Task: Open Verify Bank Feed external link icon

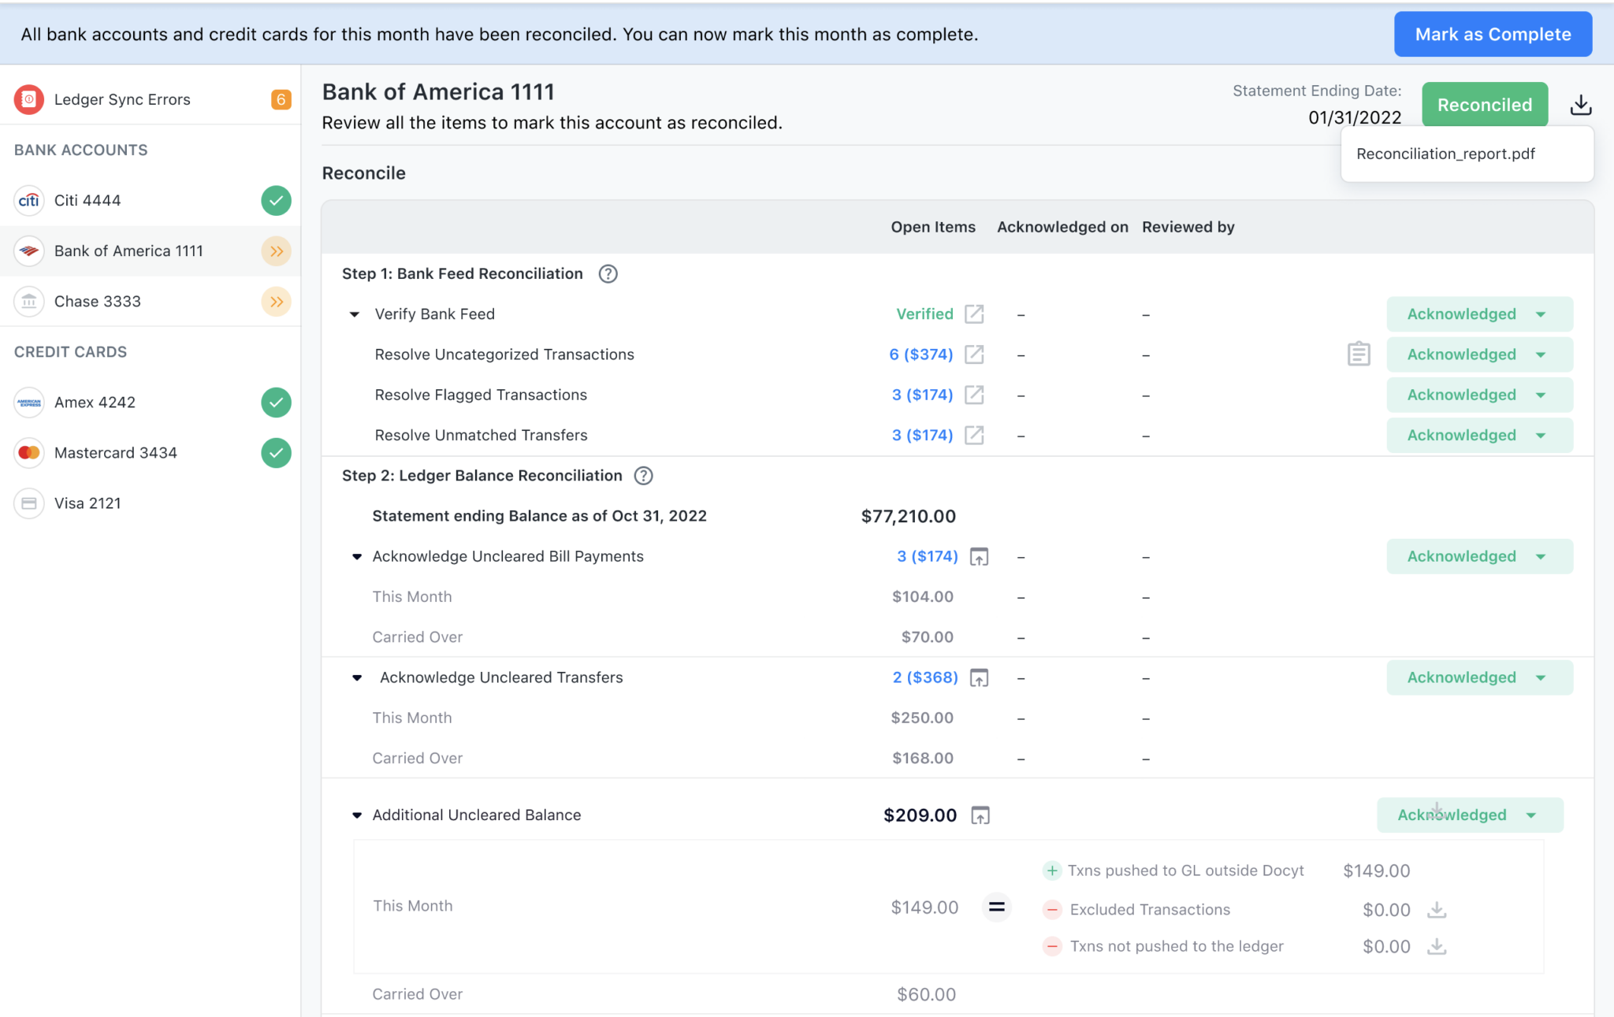Action: pos(974,314)
